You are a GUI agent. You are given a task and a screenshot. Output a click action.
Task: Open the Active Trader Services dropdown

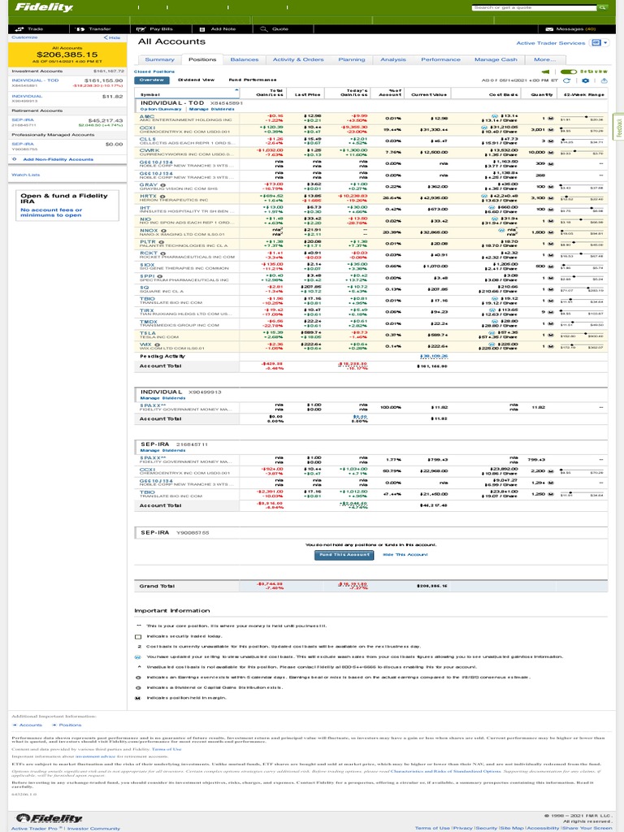click(x=600, y=43)
